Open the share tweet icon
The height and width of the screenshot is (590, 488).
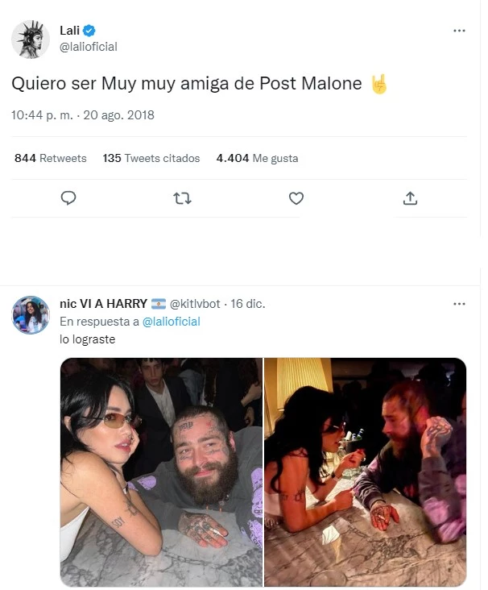coord(409,197)
